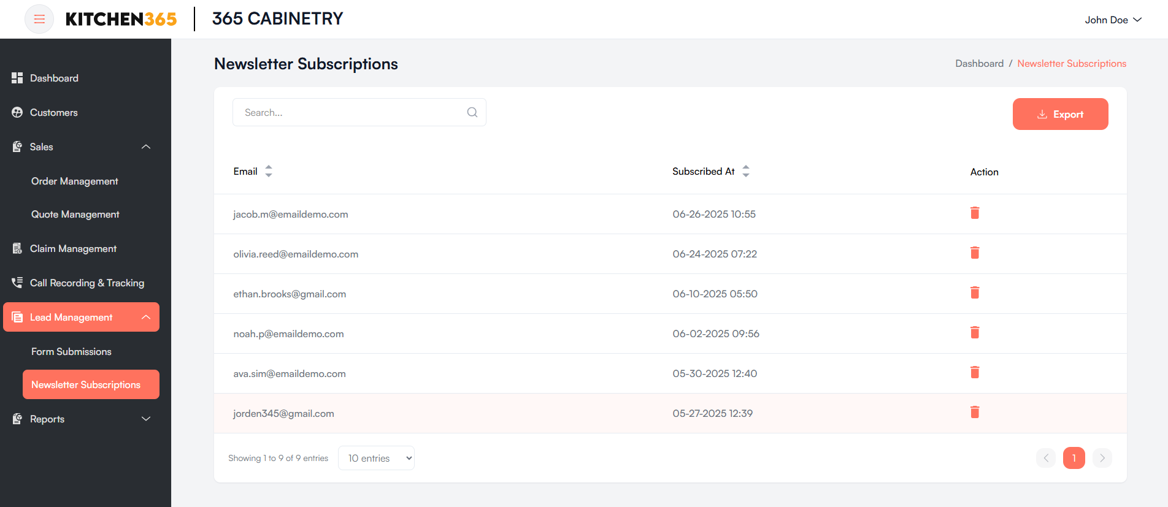Click Newsletter Subscriptions breadcrumb link

[x=1072, y=63]
